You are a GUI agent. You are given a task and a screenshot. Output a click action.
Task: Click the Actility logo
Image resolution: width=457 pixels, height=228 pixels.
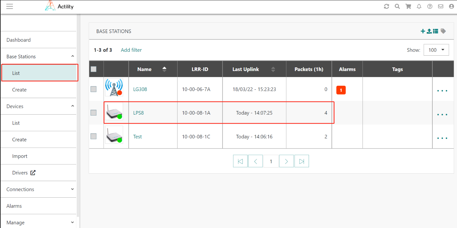coord(59,6)
